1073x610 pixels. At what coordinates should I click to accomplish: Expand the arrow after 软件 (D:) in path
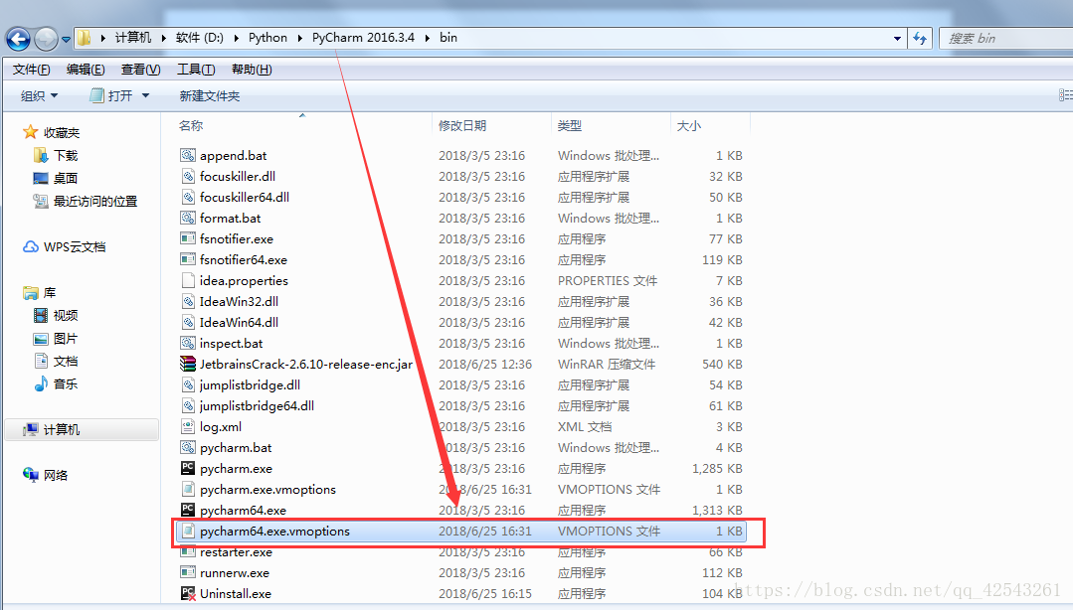tap(236, 38)
